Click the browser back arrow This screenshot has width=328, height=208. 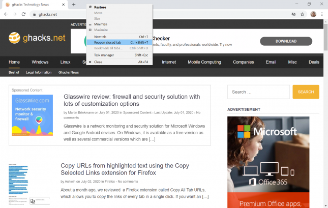6,14
